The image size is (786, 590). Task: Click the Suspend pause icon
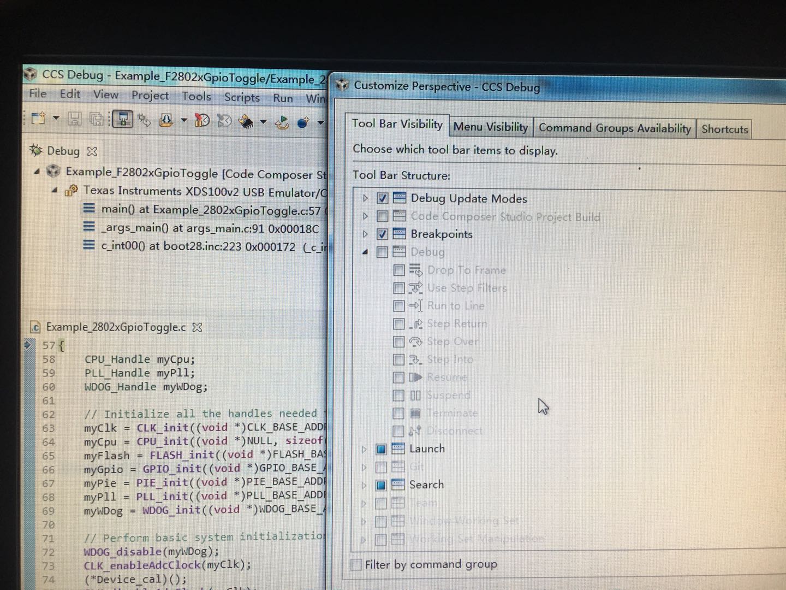(x=415, y=395)
